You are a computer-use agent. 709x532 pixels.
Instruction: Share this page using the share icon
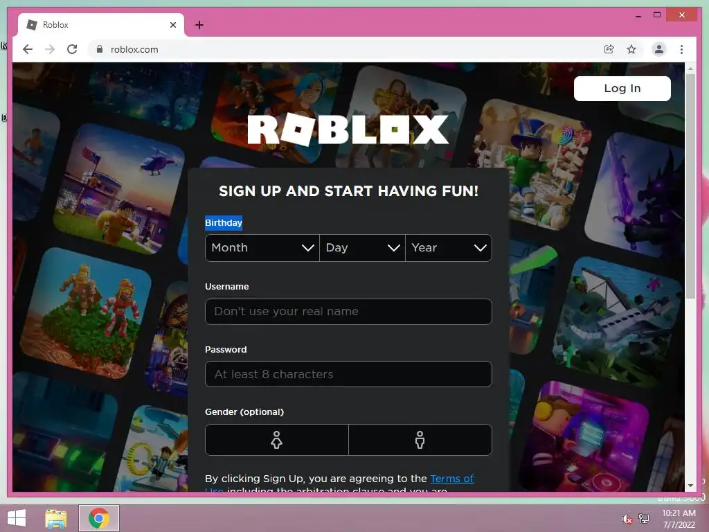click(609, 49)
